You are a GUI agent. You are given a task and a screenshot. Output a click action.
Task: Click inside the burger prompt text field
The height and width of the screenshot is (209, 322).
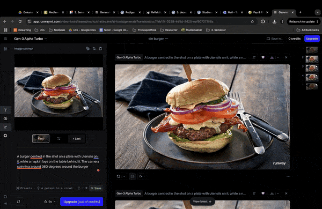tap(58, 161)
